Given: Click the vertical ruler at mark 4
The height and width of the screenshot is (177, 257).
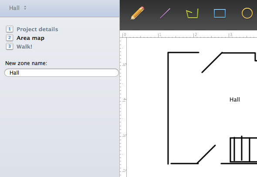Looking at the screenshot, I should coord(124,100).
